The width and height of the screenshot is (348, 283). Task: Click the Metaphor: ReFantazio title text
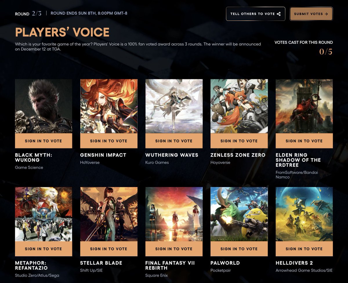(31, 265)
